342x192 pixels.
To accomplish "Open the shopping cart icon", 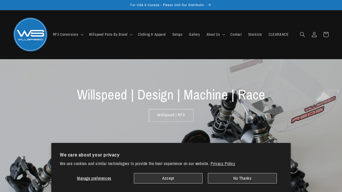I will 326,35.
